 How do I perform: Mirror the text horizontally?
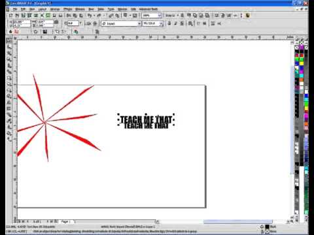[88, 23]
